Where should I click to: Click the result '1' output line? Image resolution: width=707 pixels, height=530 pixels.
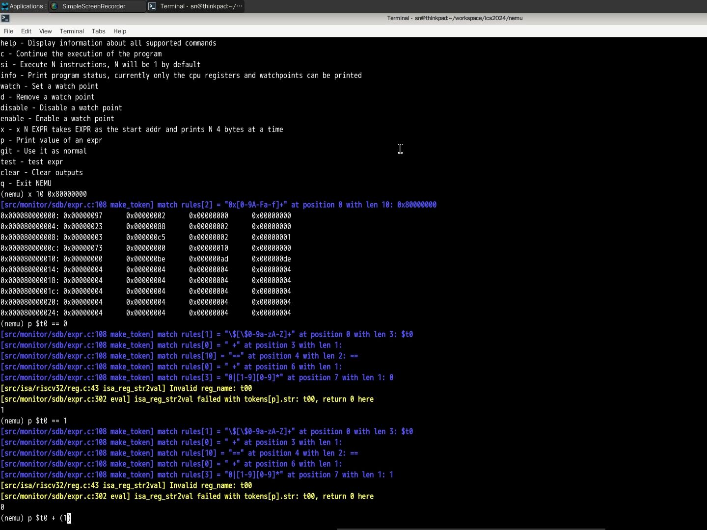(x=2, y=410)
